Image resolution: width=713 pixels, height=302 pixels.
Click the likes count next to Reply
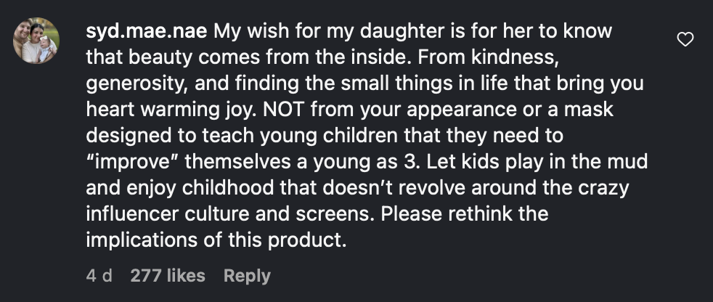168,276
